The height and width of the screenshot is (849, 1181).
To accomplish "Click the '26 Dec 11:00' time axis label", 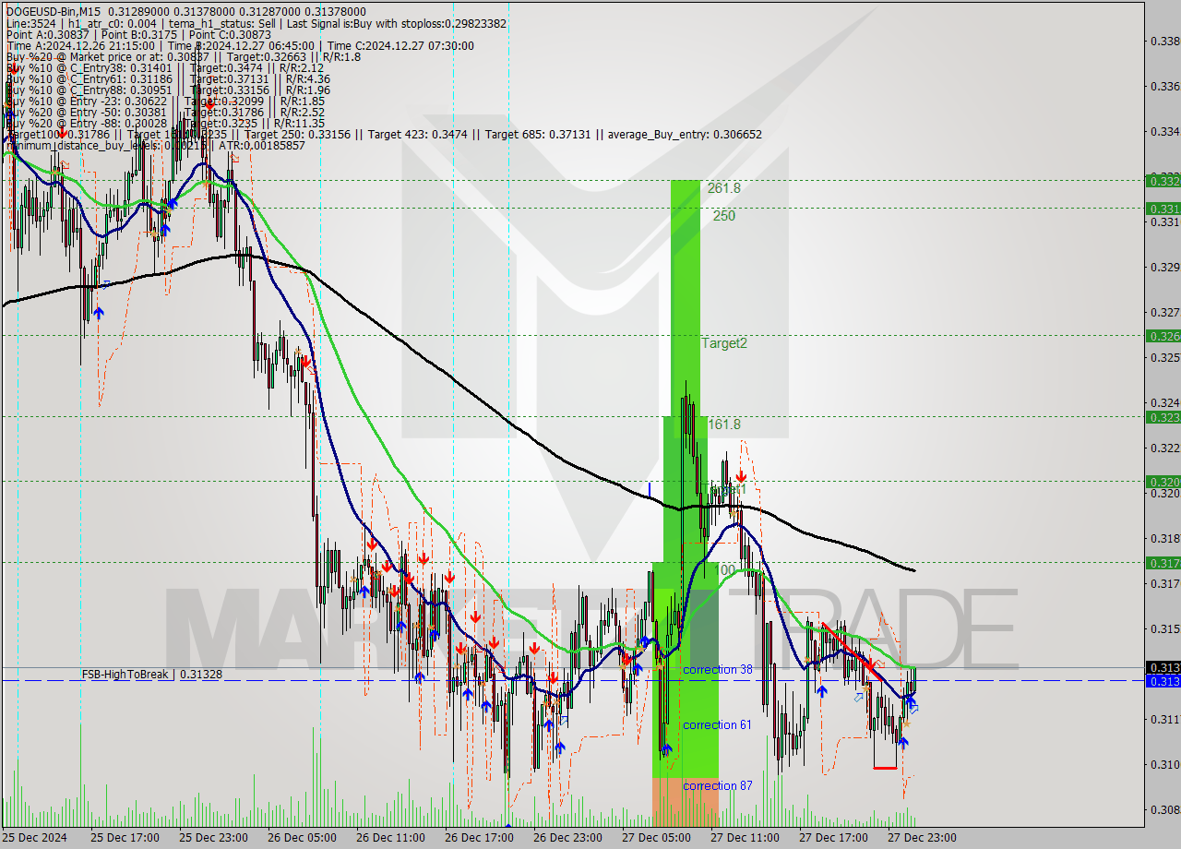I will click(x=390, y=838).
